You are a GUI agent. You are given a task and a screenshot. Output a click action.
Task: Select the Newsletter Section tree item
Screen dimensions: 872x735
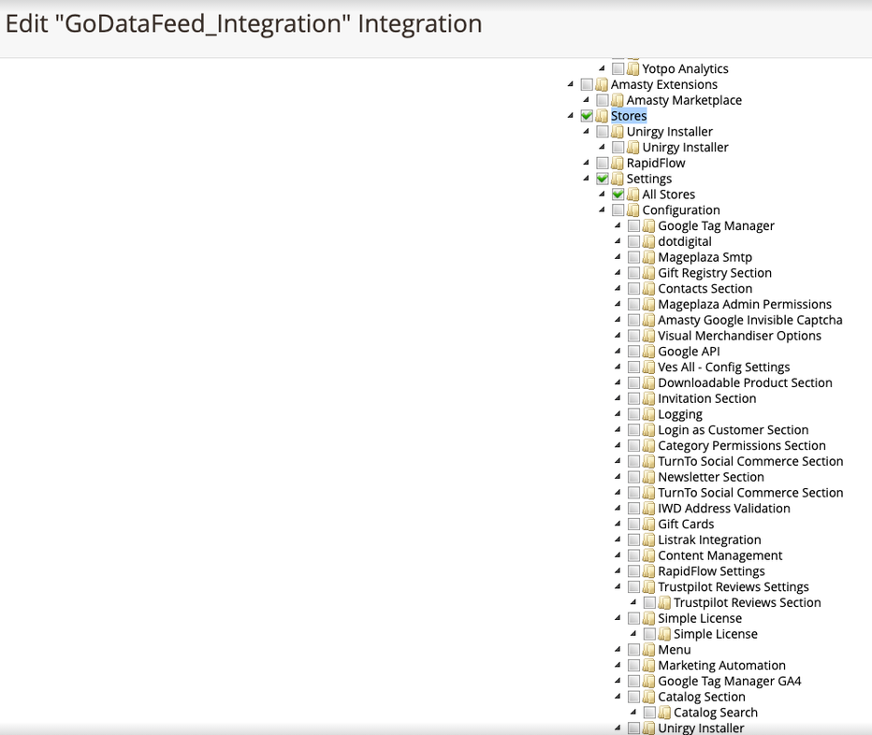711,477
